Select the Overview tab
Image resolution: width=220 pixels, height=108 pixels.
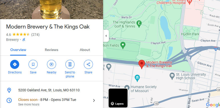point(18,50)
